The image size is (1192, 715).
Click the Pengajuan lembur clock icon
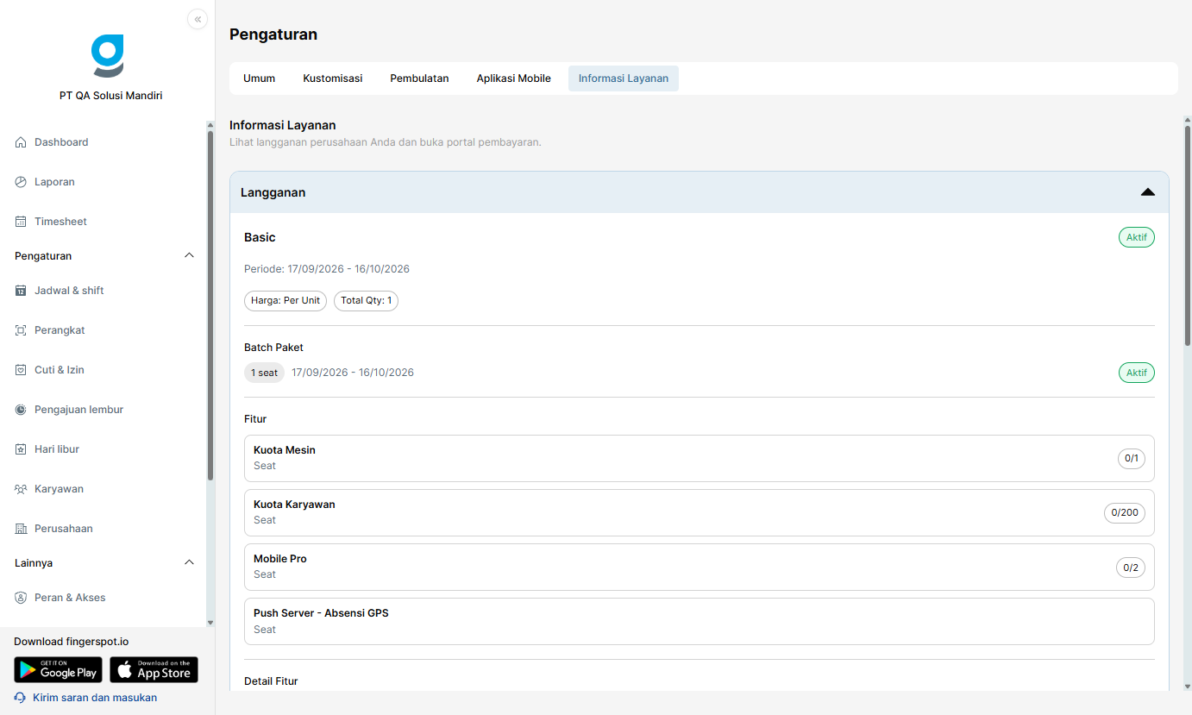(21, 410)
